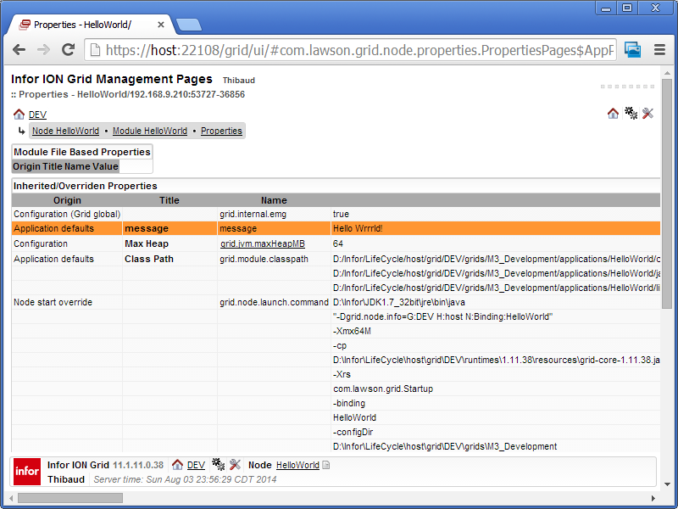Open the Chrome menu hamburger button
678x509 pixels.
click(659, 50)
